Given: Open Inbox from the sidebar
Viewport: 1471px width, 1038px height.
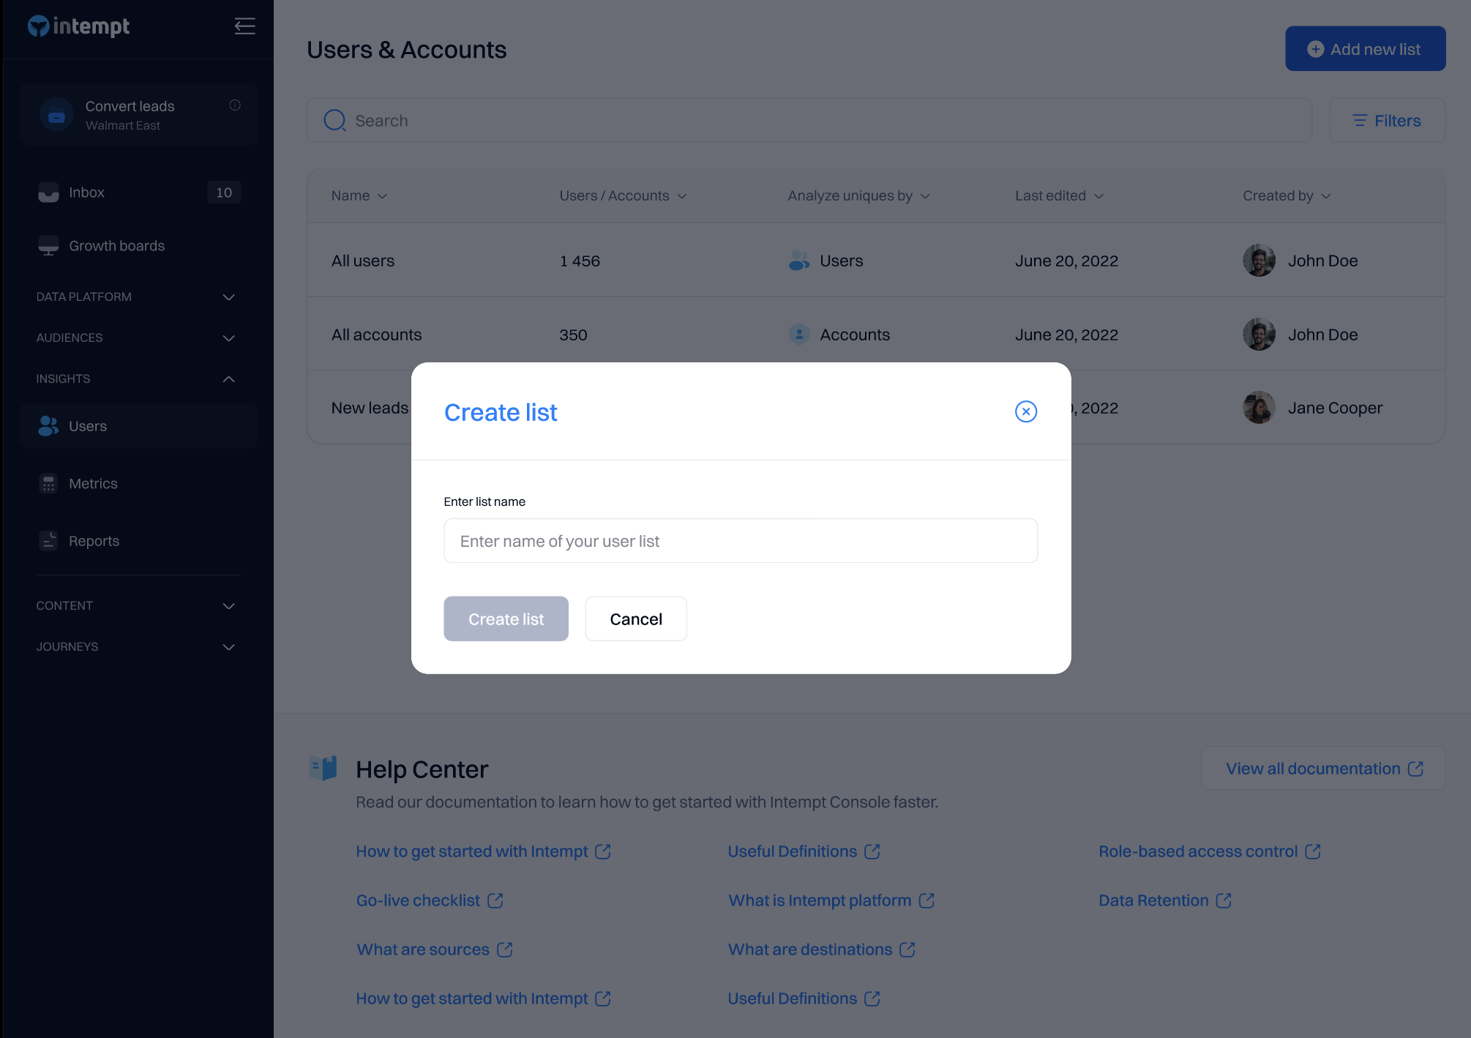Looking at the screenshot, I should pos(86,193).
